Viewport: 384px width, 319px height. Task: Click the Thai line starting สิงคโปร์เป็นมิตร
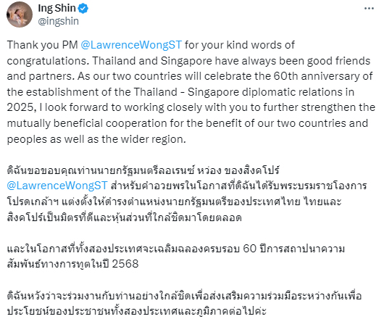124,217
